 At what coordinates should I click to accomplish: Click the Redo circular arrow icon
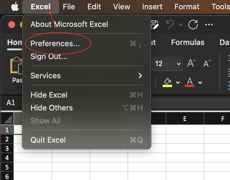[x=193, y=25]
